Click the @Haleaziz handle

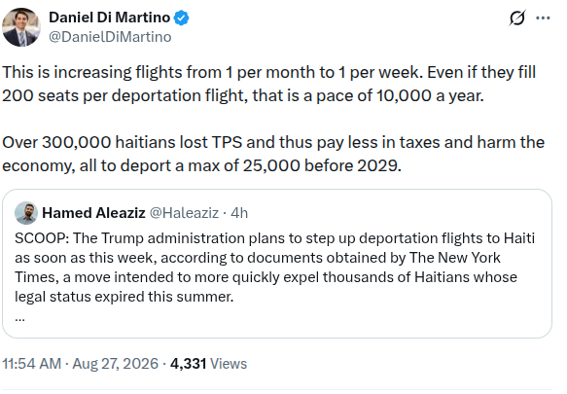click(184, 213)
